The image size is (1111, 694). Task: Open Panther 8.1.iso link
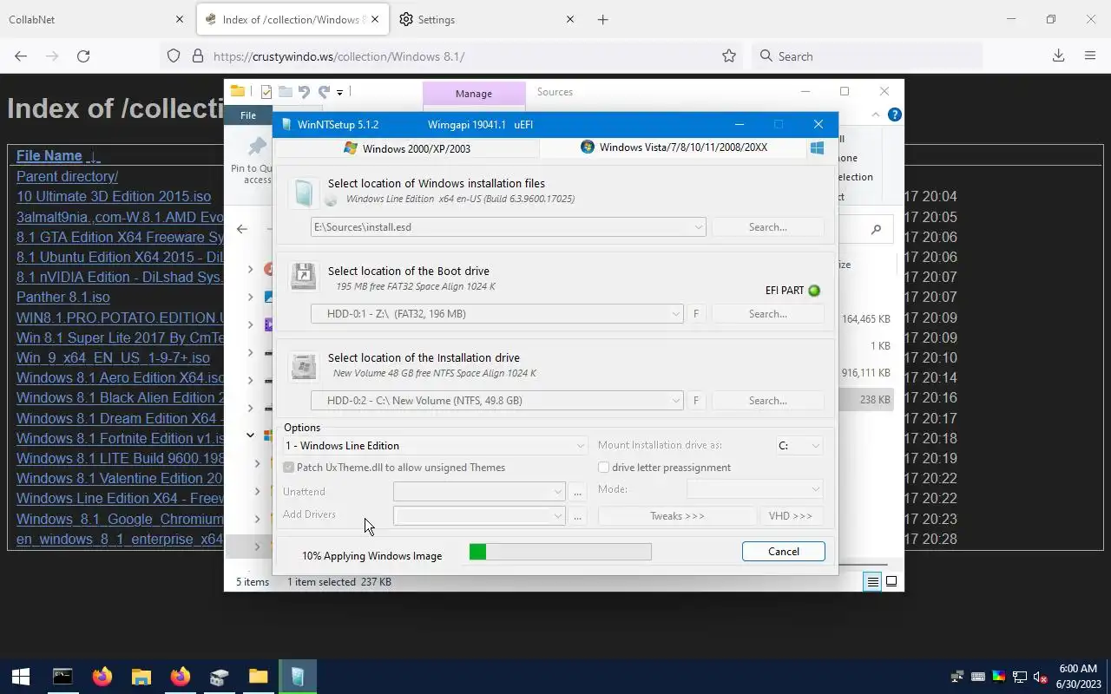click(x=63, y=297)
